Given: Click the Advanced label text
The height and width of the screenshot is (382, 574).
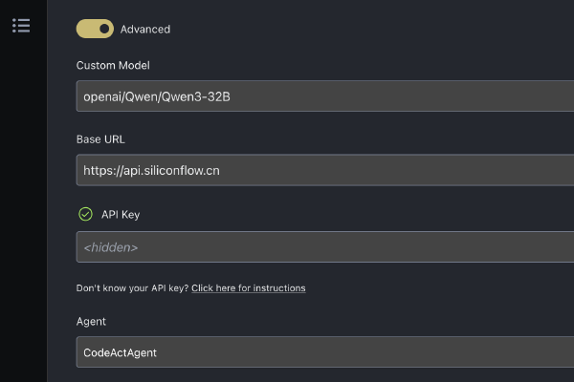Looking at the screenshot, I should [x=145, y=30].
